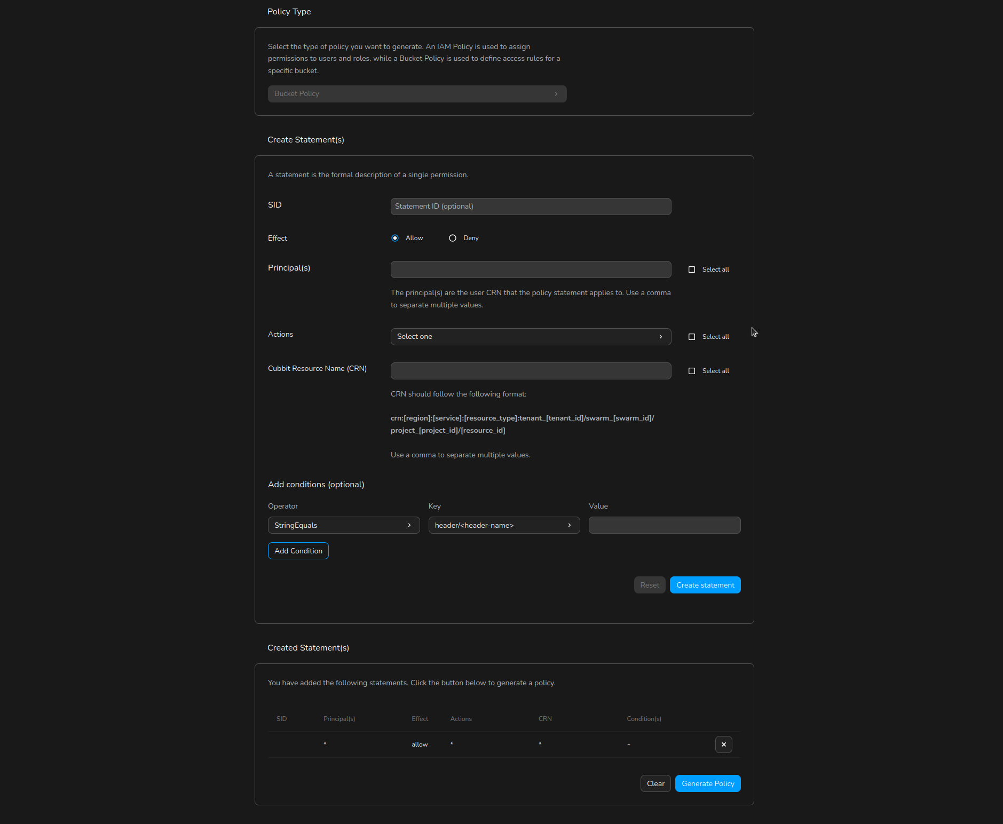Open the StringEquals operator dropdown
Screen dimensions: 1003x824
tap(343, 525)
